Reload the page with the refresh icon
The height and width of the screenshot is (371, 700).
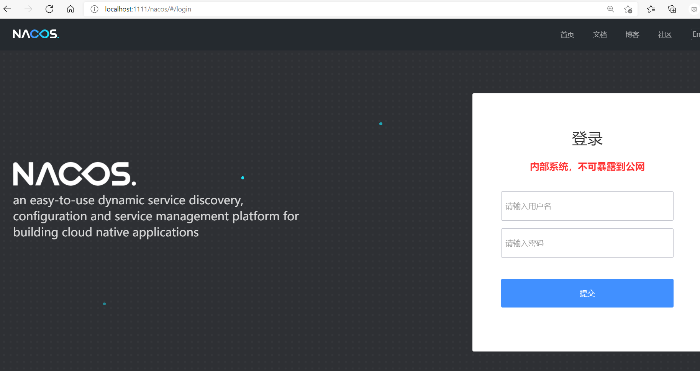(49, 9)
